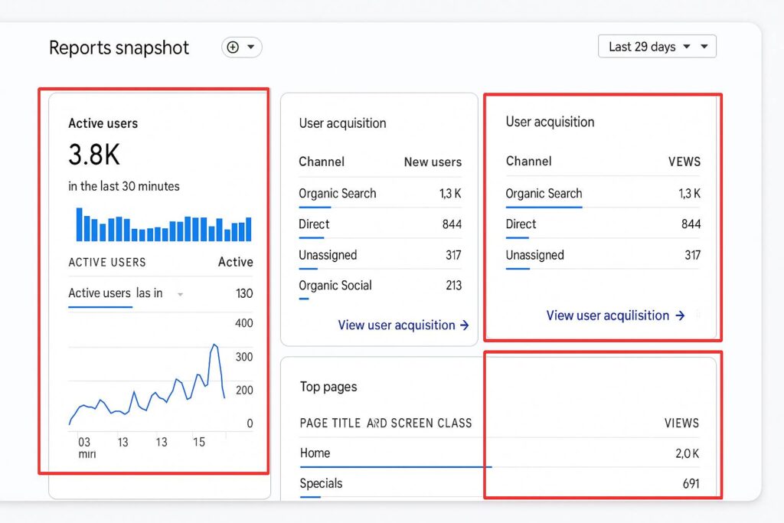Click the arrow icon after View user acquilsition
The image size is (784, 523).
pos(679,315)
